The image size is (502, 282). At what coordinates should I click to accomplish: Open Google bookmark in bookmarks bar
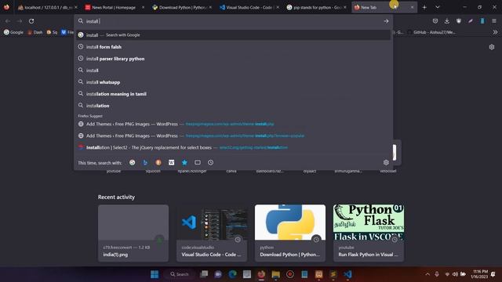[x=13, y=32]
